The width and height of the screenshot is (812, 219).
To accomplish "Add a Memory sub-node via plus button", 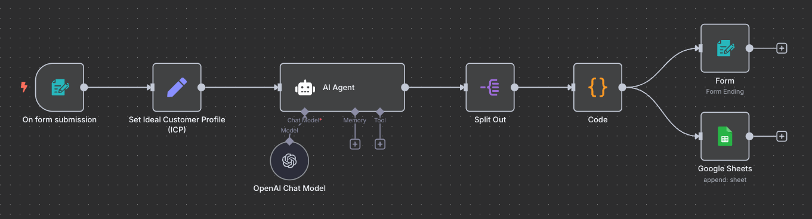I will coord(355,144).
